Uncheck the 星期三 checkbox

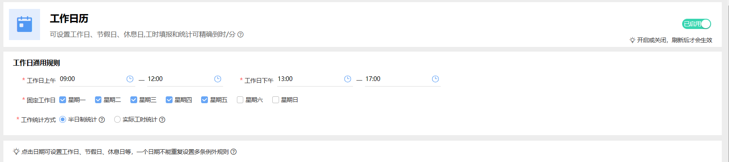(x=134, y=100)
